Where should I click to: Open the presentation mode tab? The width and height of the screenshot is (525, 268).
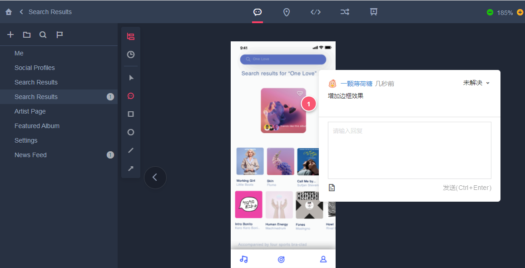(374, 12)
